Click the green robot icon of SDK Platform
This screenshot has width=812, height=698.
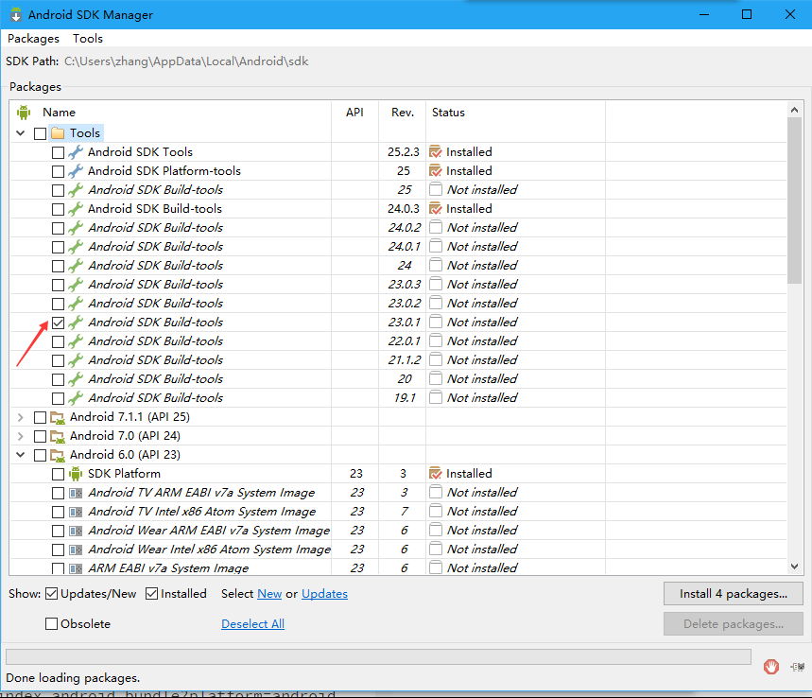tap(76, 474)
